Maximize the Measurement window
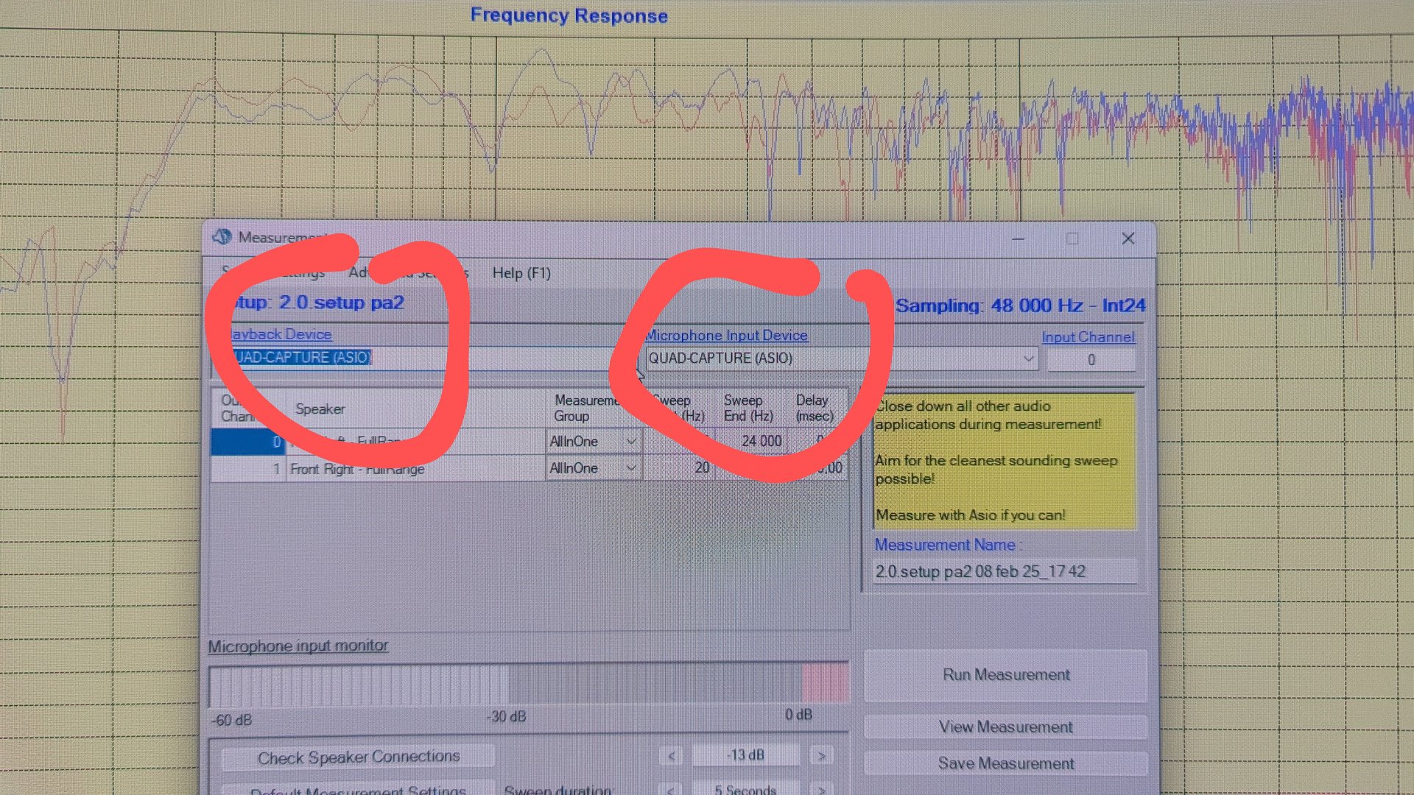Image resolution: width=1414 pixels, height=795 pixels. tap(1072, 239)
